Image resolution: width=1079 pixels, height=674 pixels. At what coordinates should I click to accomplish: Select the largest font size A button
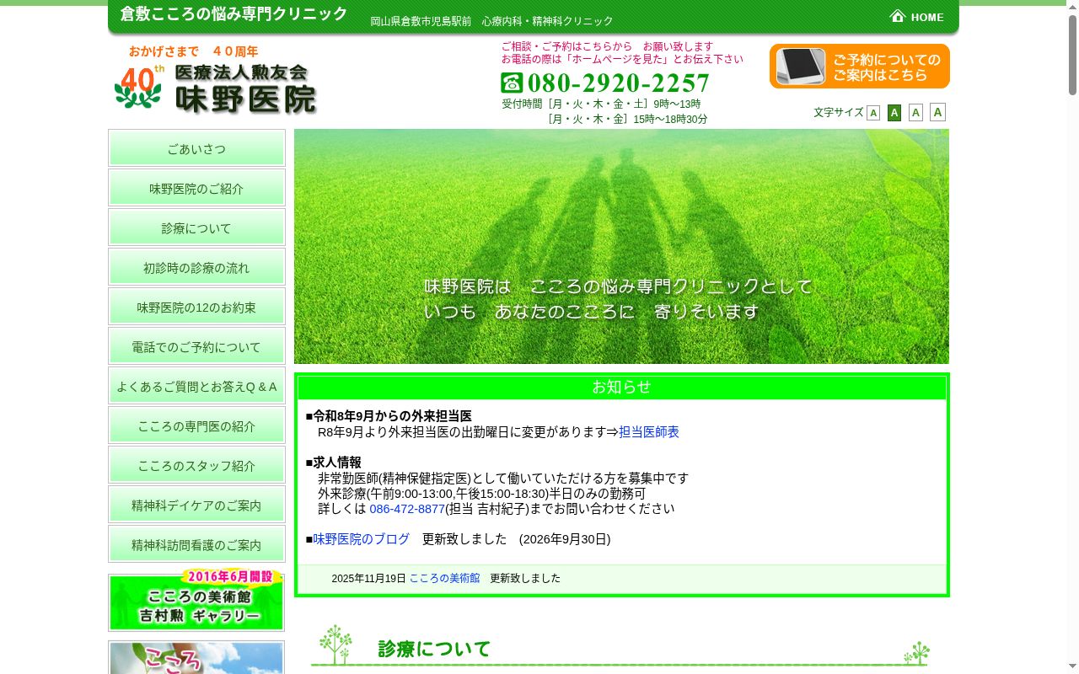pos(937,112)
